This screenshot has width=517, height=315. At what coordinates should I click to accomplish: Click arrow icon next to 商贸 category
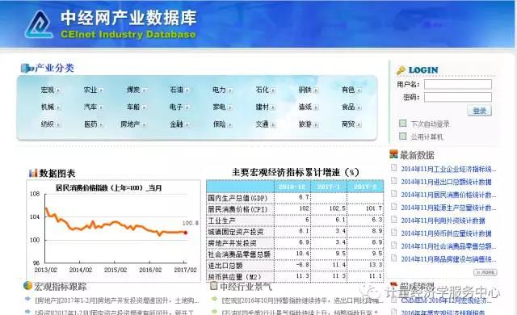click(x=359, y=124)
